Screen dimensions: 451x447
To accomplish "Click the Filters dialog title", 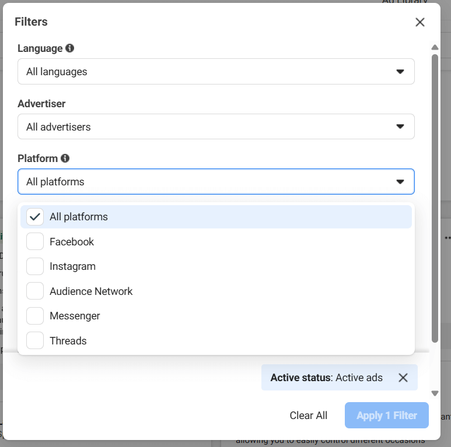I will point(31,22).
